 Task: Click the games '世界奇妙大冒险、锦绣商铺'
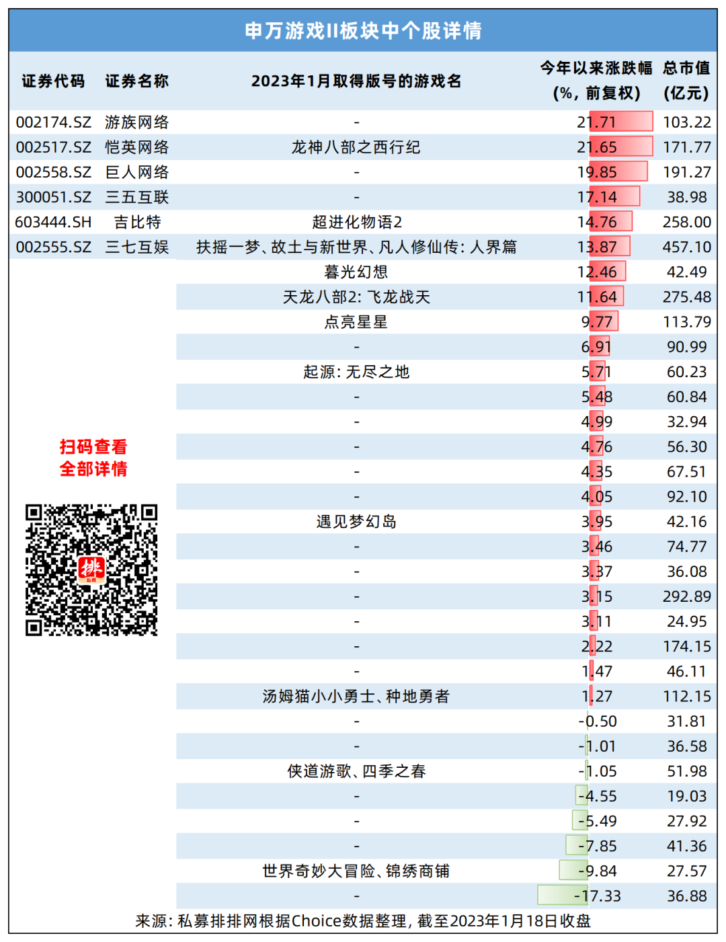click(356, 871)
